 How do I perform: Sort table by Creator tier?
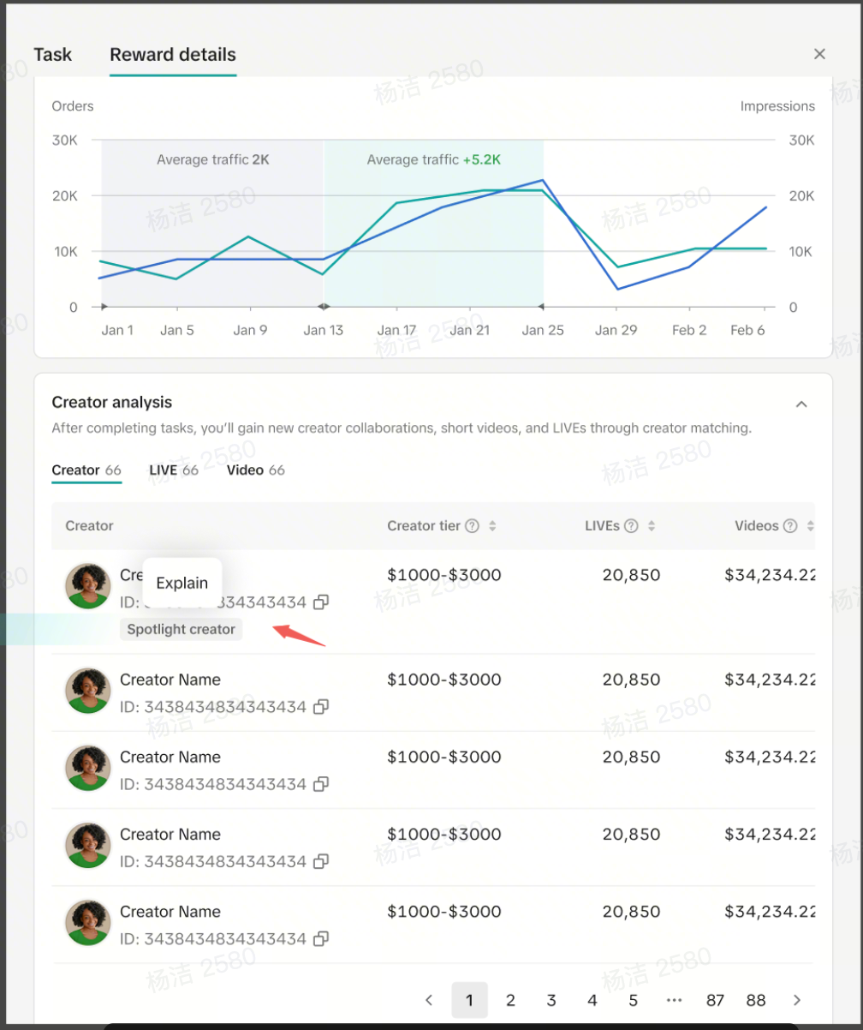[492, 526]
